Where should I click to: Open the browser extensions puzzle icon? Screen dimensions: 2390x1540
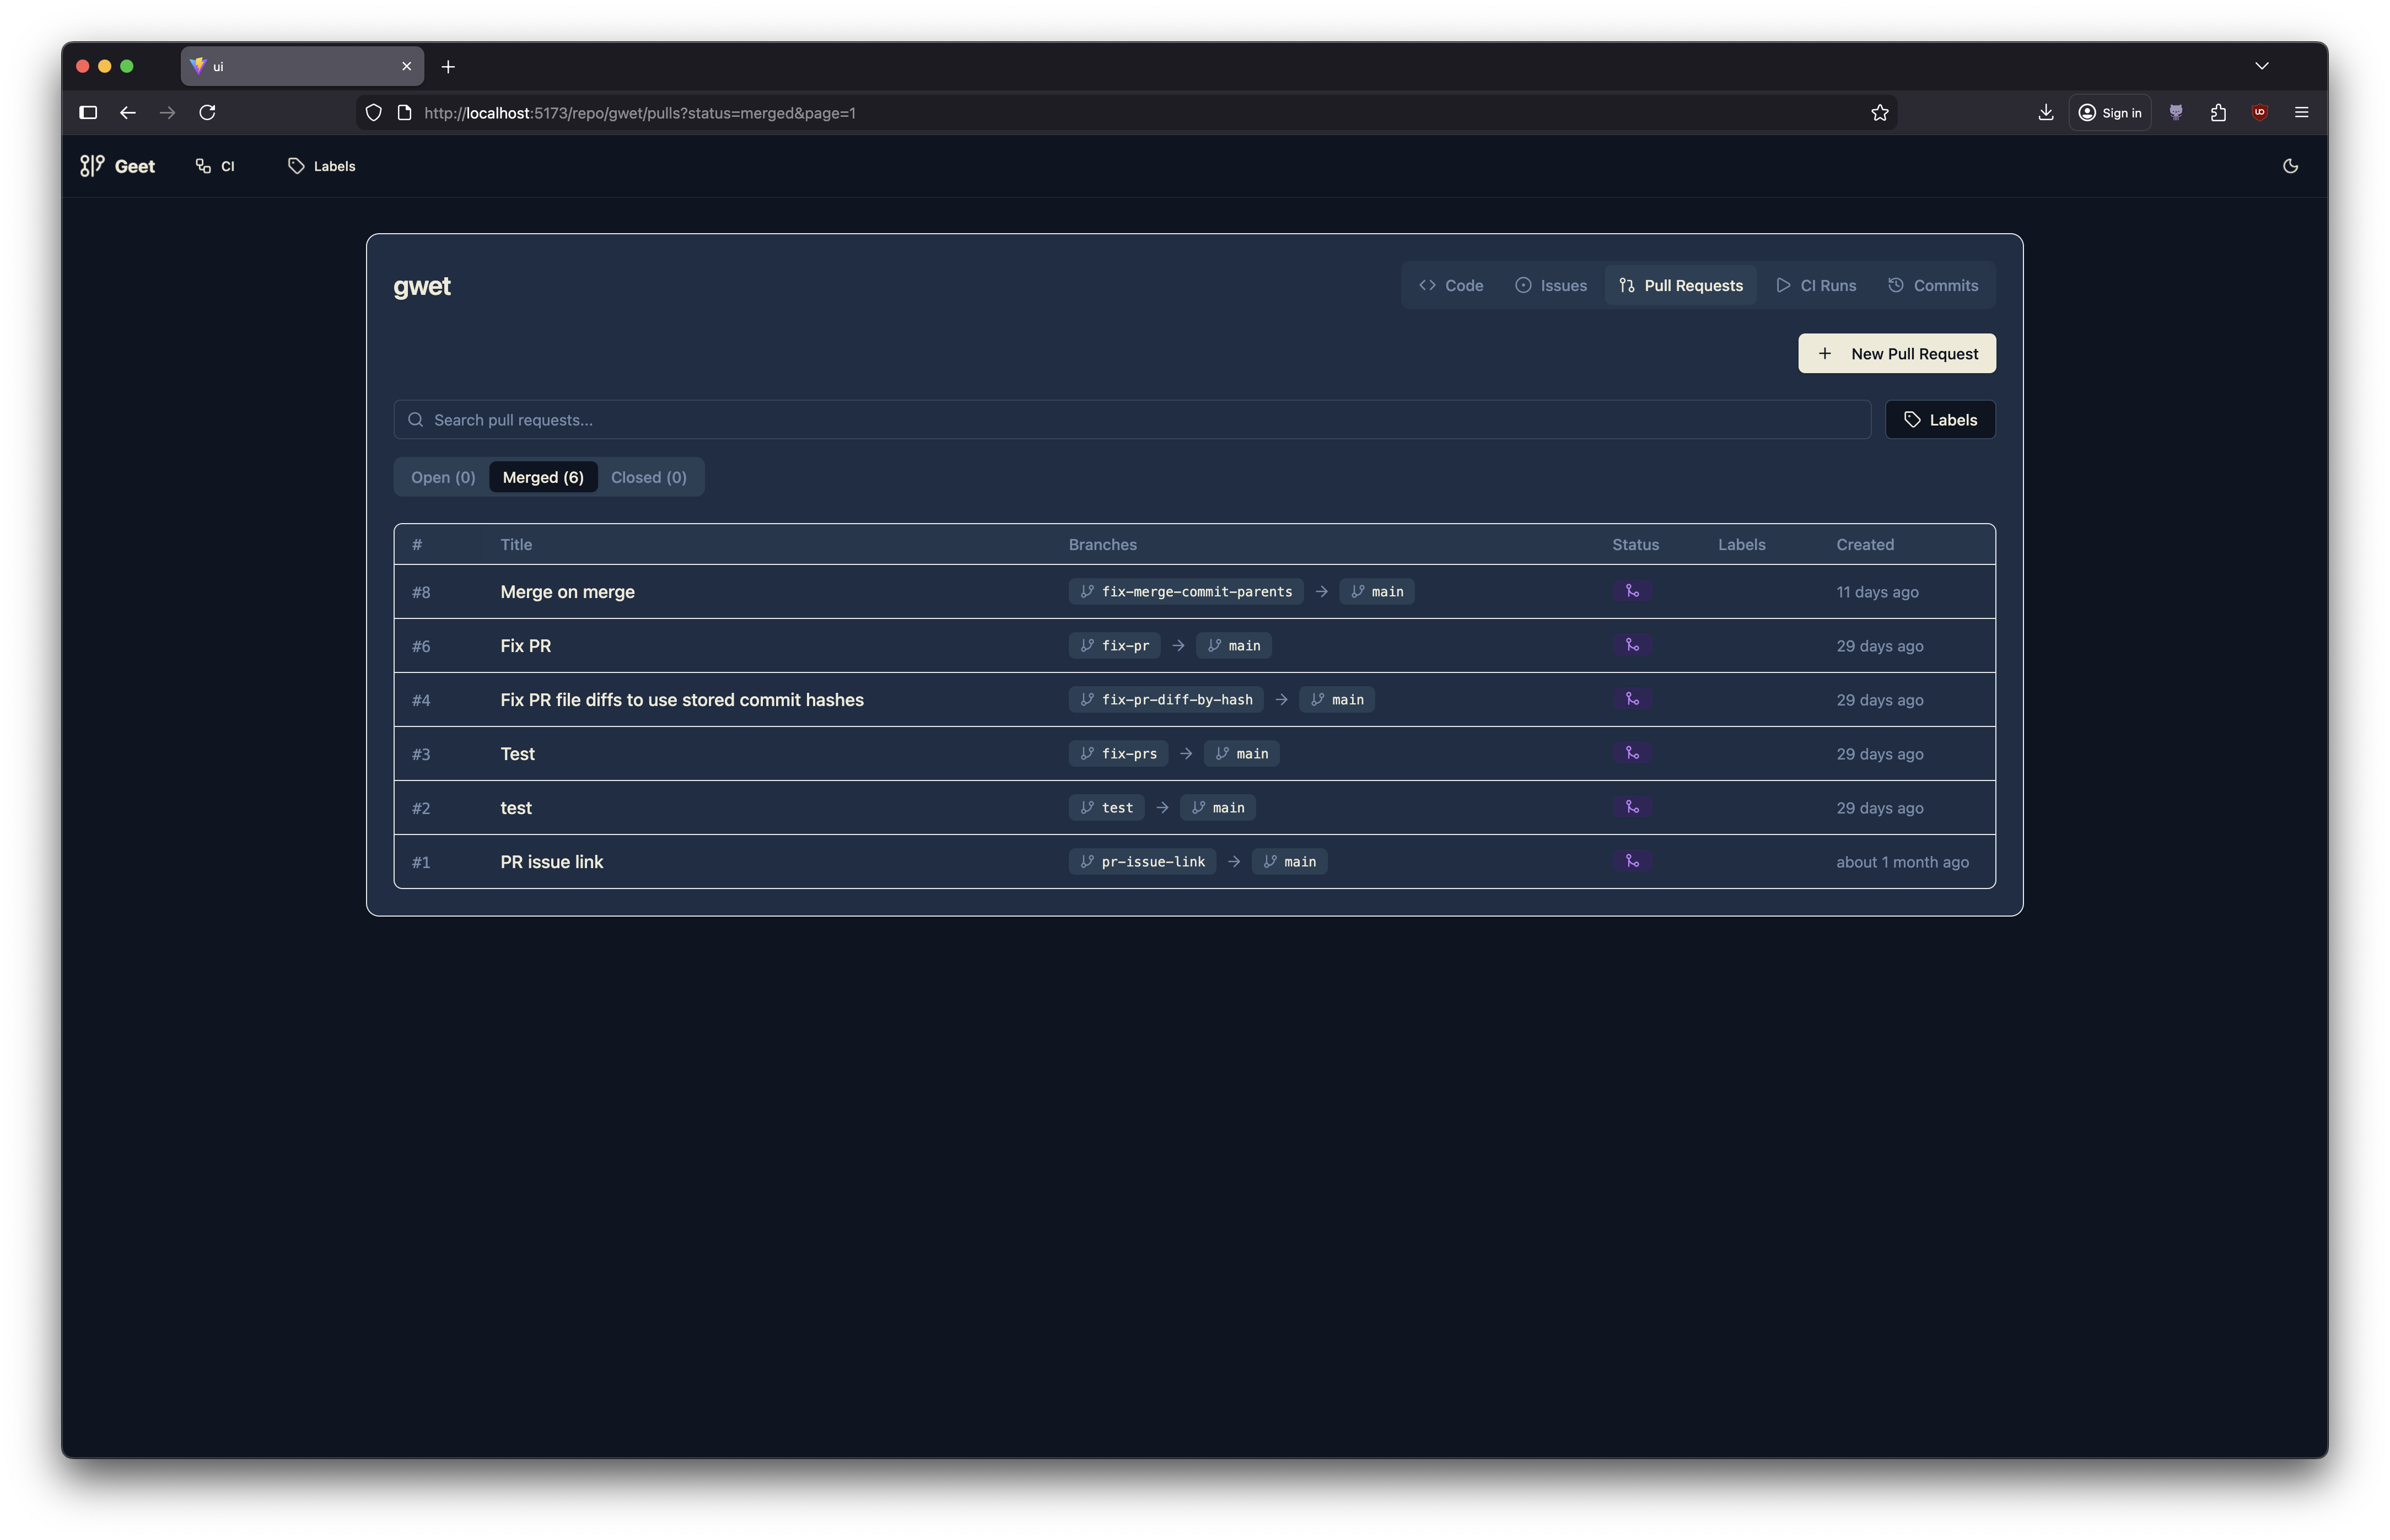point(2218,113)
